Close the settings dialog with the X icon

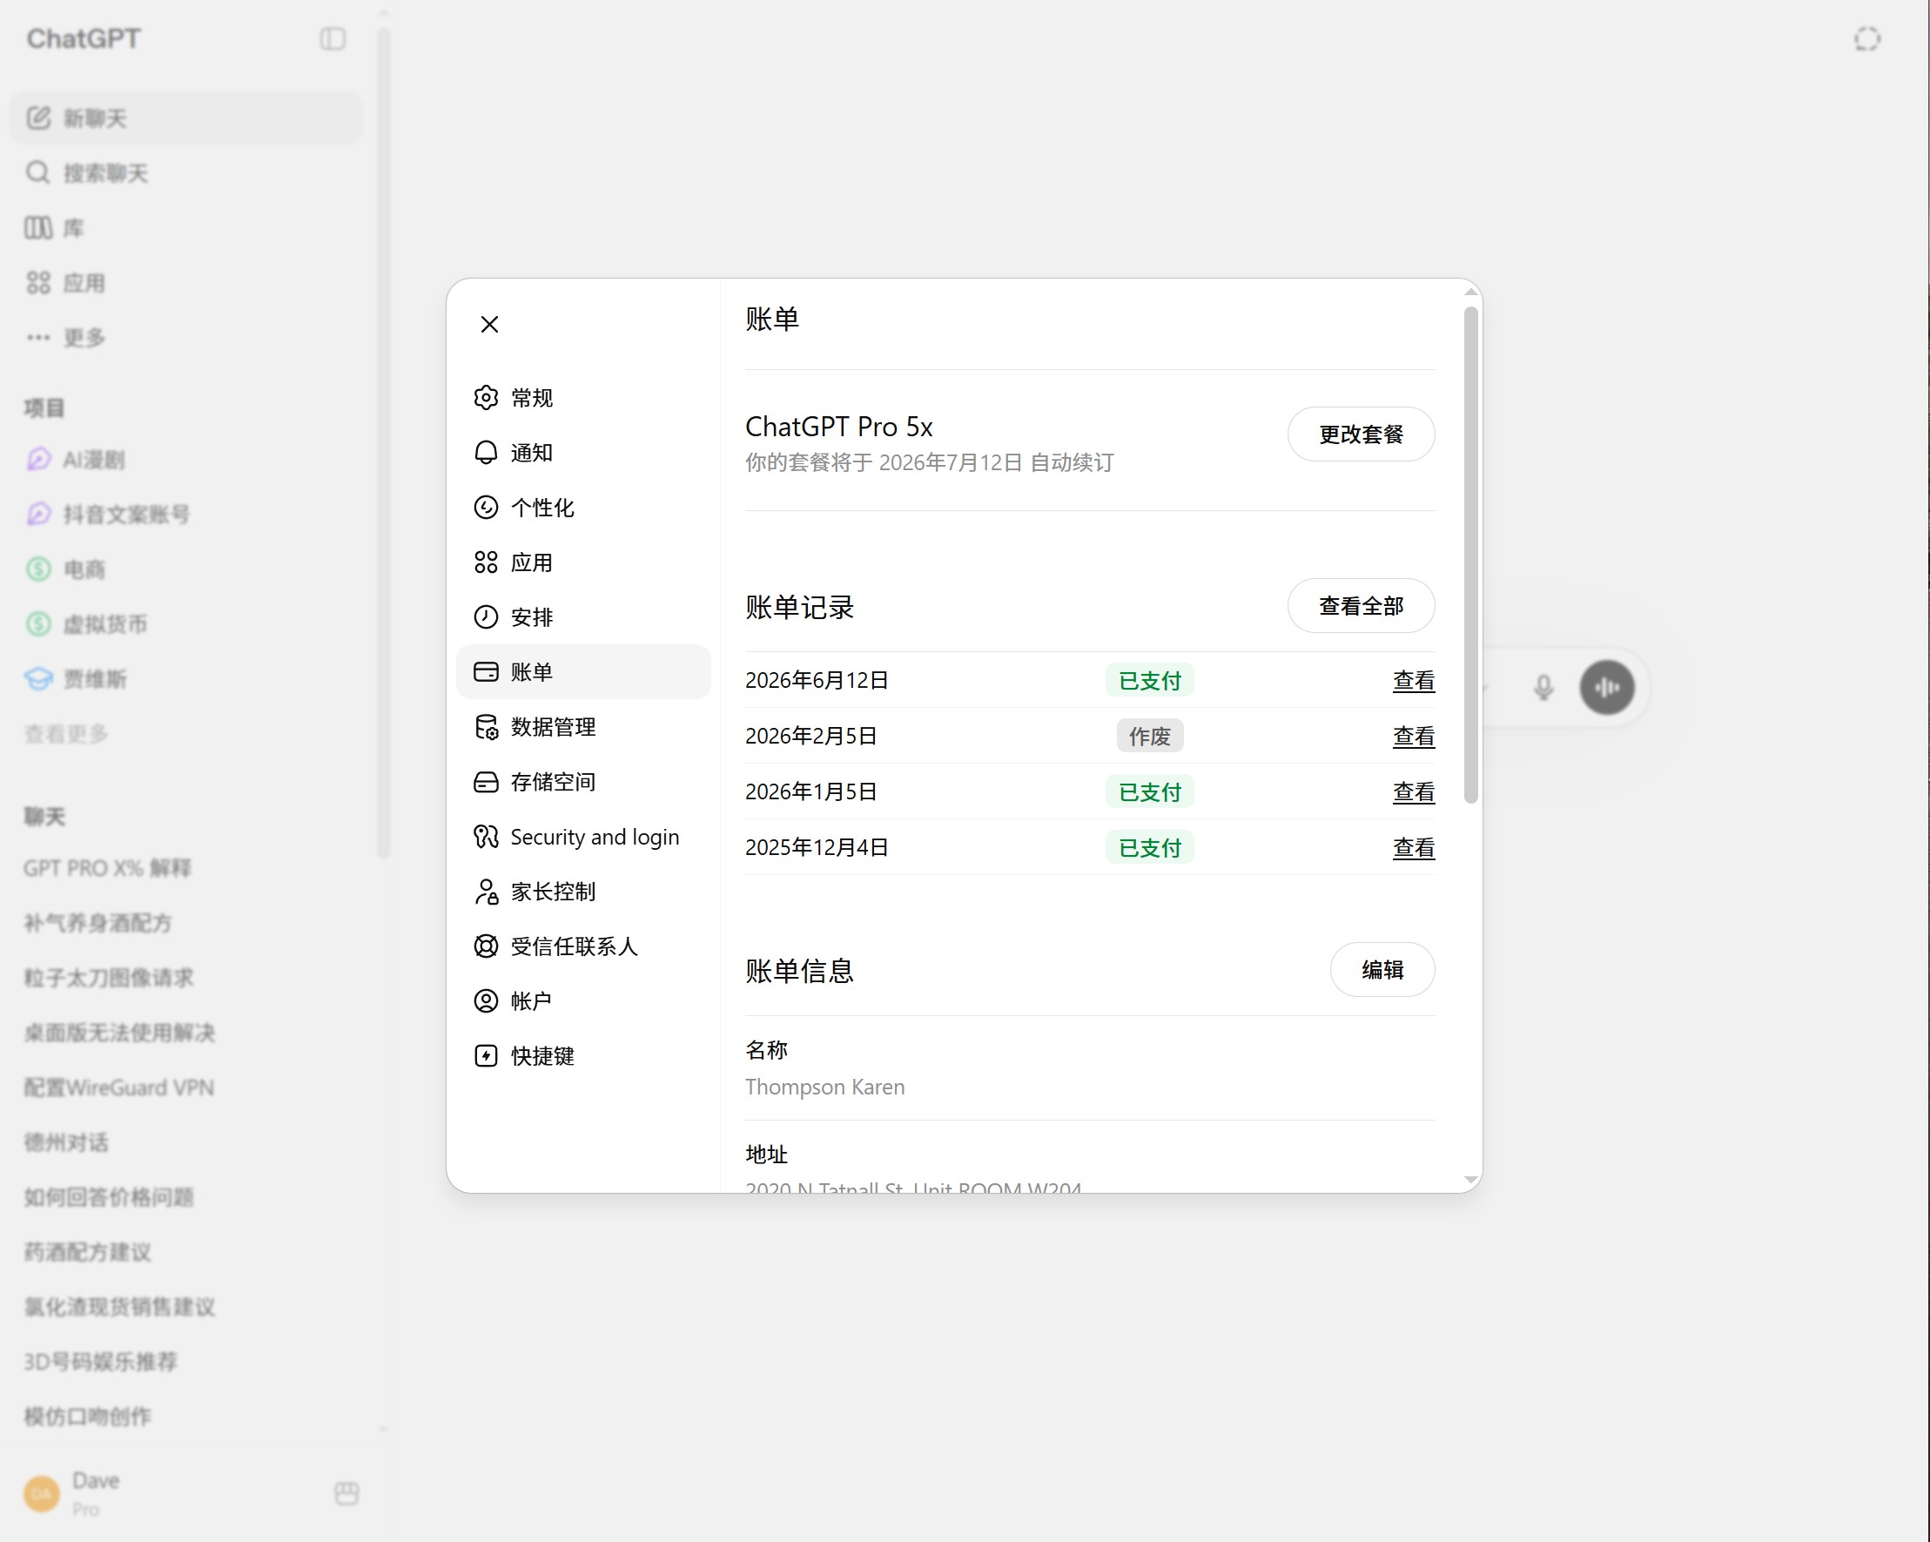click(x=488, y=324)
